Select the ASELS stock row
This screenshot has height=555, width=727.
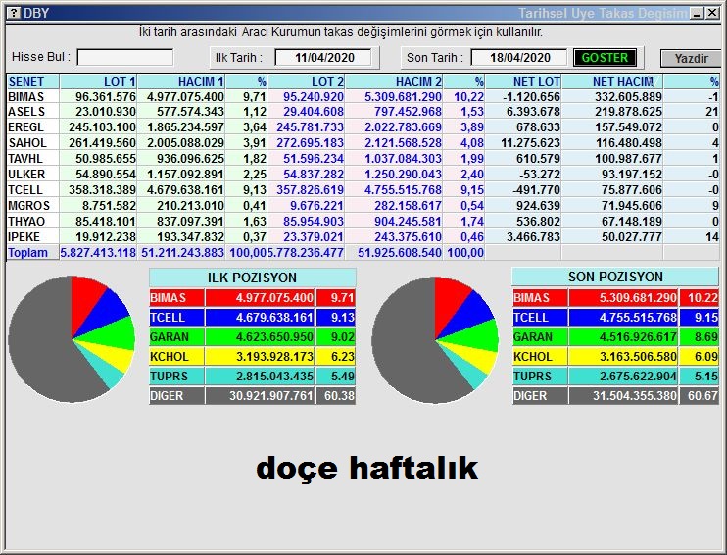point(363,112)
